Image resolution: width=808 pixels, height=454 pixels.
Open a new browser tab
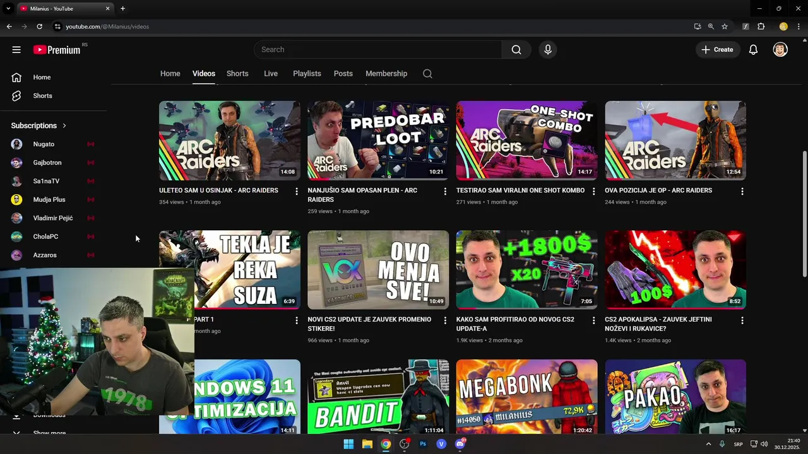(122, 9)
